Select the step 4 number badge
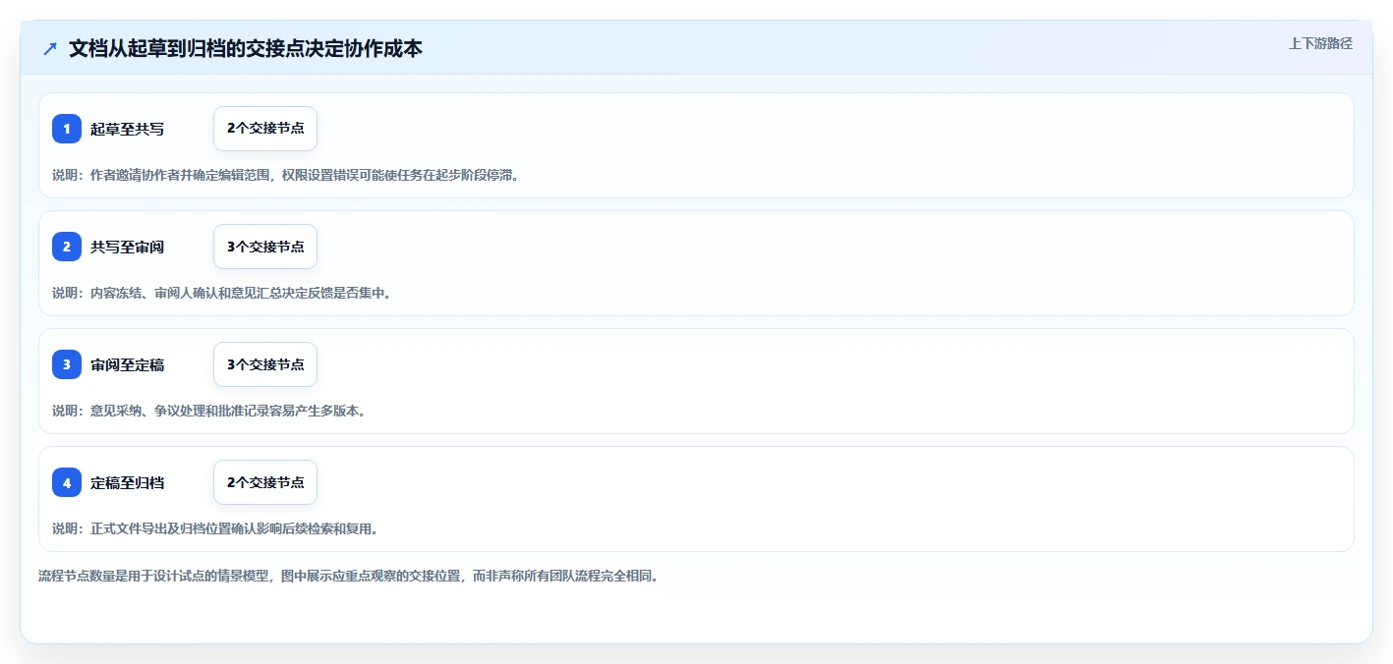The height and width of the screenshot is (664, 1393). [67, 482]
